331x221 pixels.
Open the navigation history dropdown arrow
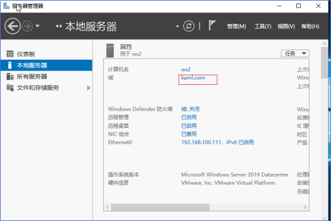click(x=38, y=26)
